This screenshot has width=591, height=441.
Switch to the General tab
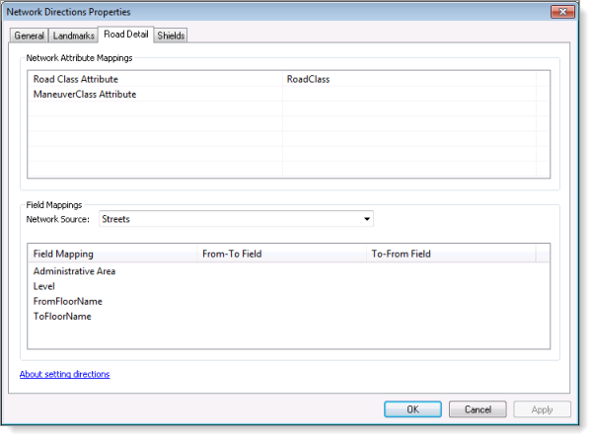(x=29, y=36)
